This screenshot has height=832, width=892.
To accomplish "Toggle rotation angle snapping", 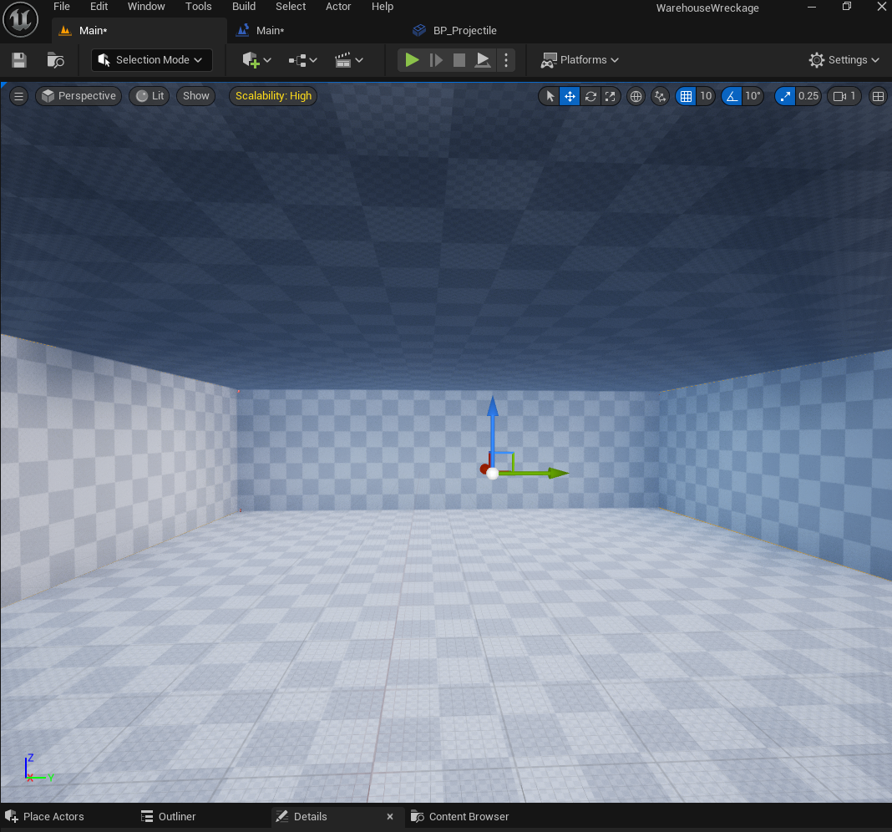I will (x=732, y=96).
